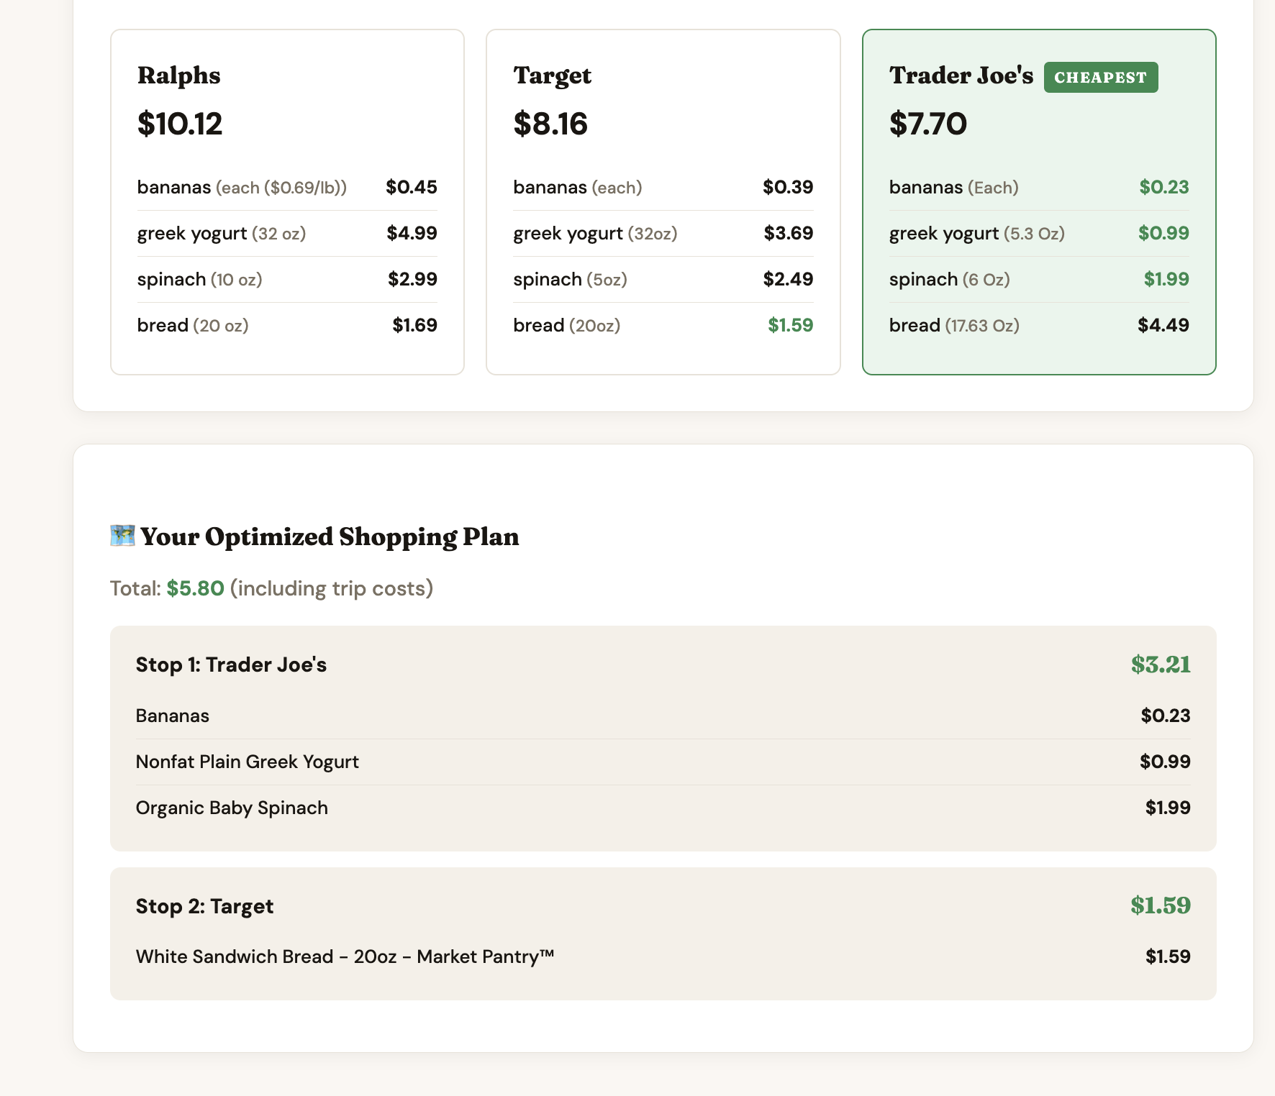
Task: Click the Bananas item in Stop 1
Action: tap(173, 716)
